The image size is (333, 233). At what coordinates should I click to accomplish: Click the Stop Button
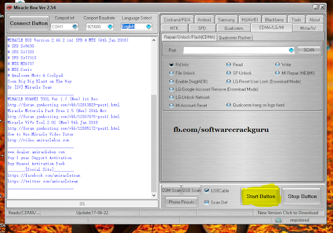(302, 197)
